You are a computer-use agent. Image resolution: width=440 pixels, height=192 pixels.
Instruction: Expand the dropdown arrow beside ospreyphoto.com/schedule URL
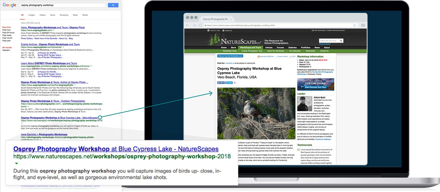pos(64,47)
